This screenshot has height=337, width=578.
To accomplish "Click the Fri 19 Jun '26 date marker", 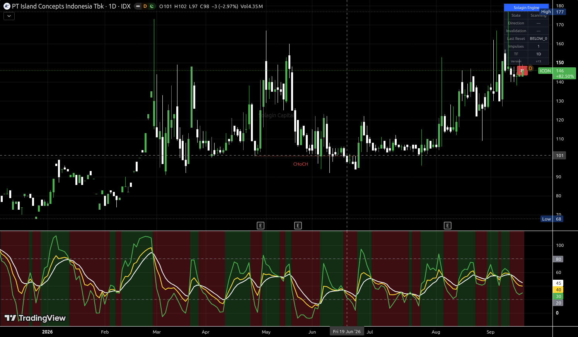I will point(347,332).
